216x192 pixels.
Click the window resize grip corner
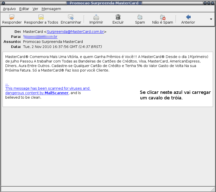(213, 189)
